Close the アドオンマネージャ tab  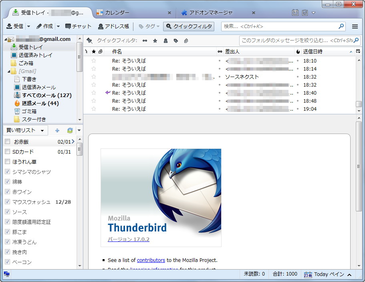pos(254,13)
